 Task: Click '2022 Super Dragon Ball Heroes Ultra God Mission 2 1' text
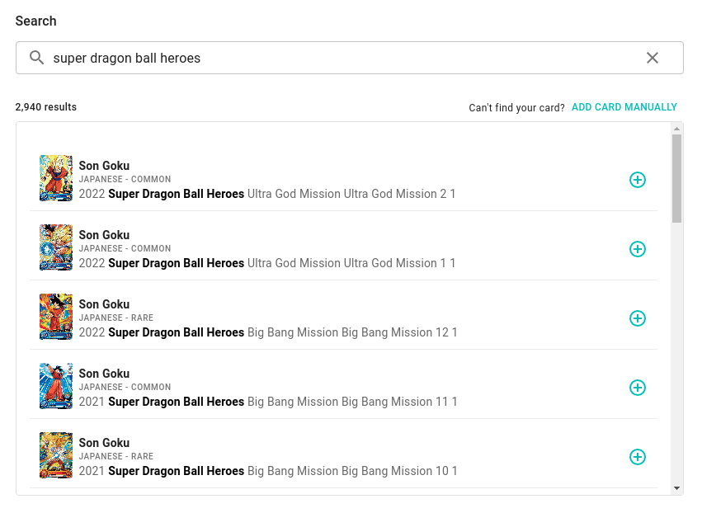[x=267, y=194]
